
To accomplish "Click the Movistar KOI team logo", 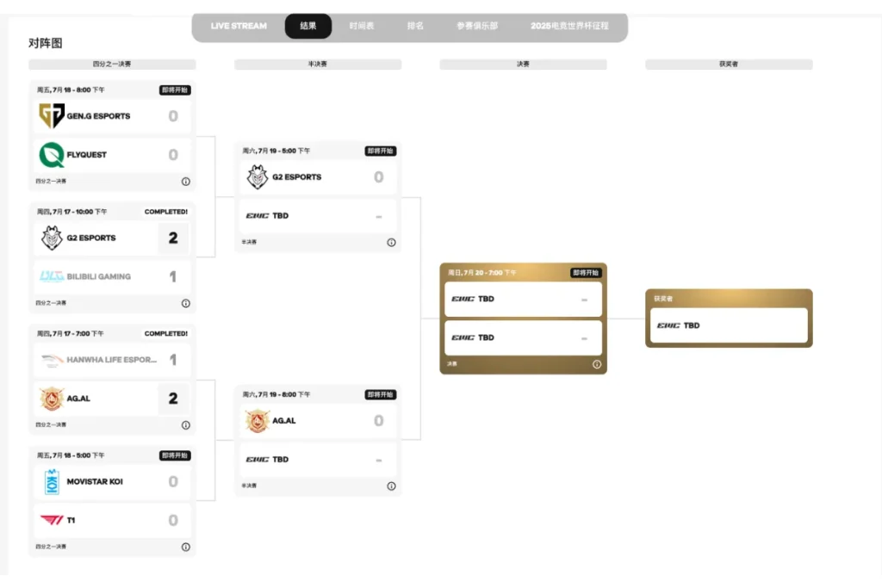I will 52,482.
